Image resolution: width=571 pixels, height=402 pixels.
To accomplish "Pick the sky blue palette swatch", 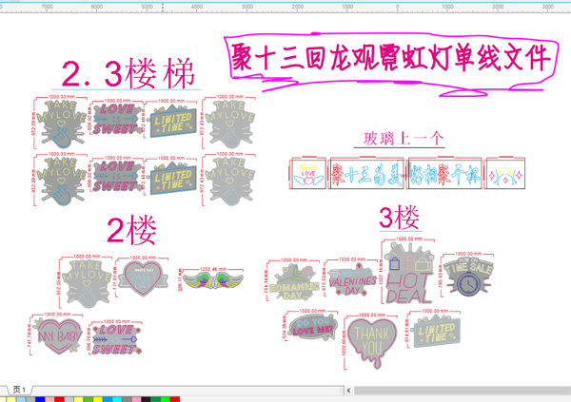I will [x=108, y=399].
